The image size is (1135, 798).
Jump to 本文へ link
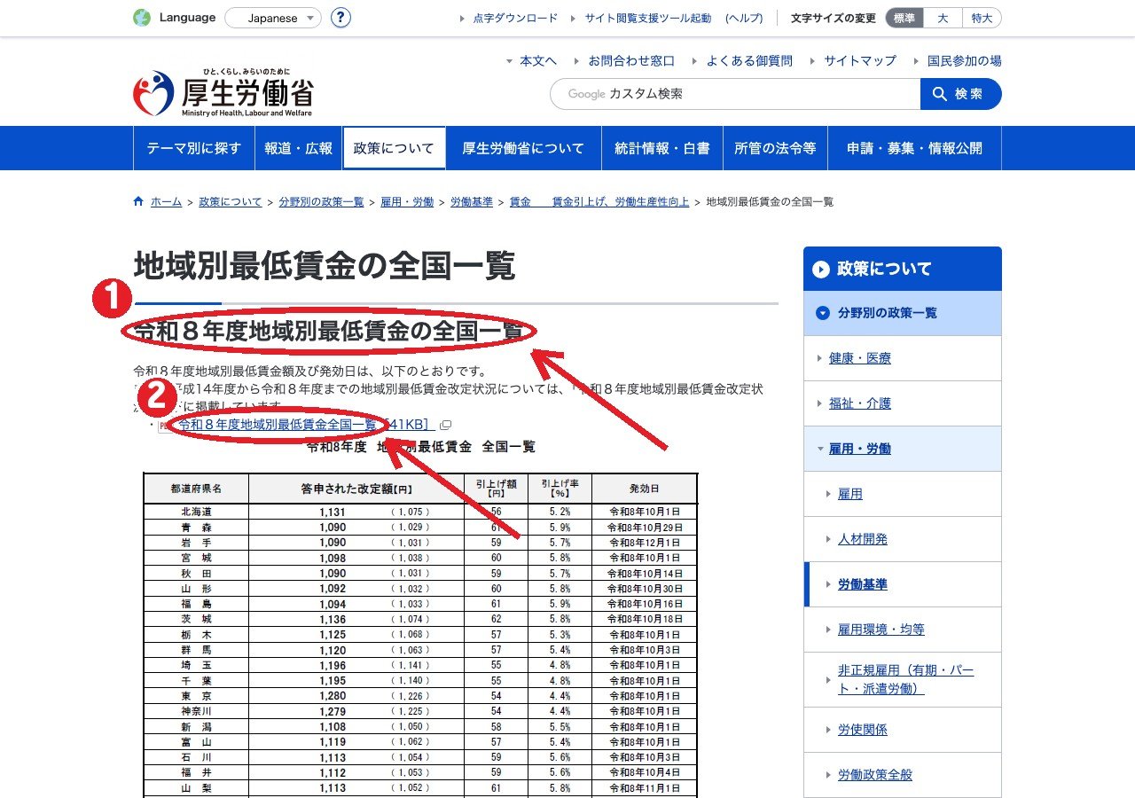(538, 61)
